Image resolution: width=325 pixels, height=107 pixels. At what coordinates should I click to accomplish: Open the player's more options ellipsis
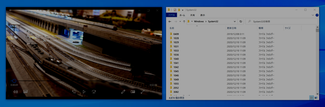(x=152, y=92)
